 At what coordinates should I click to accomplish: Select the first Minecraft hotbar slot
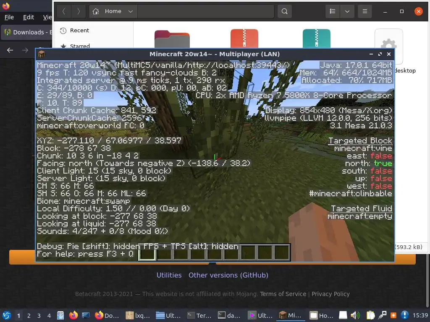147,252
